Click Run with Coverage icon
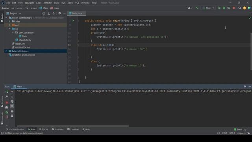 (x=228, y=8)
